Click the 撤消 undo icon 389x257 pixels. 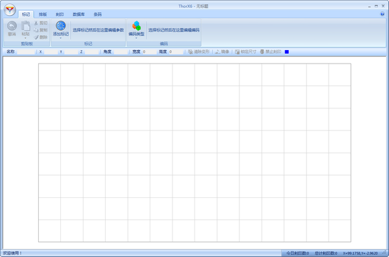point(12,26)
